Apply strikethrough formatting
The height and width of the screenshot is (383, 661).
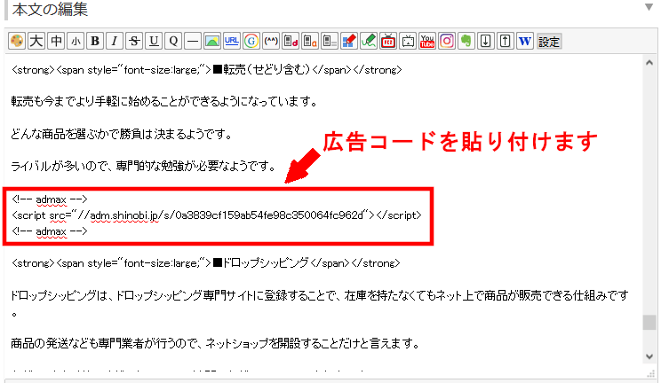pos(134,42)
